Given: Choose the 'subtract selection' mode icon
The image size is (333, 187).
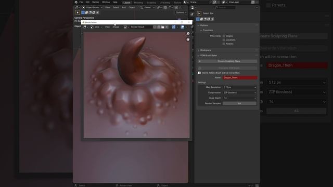Looking at the screenshot, I should pos(90,12).
